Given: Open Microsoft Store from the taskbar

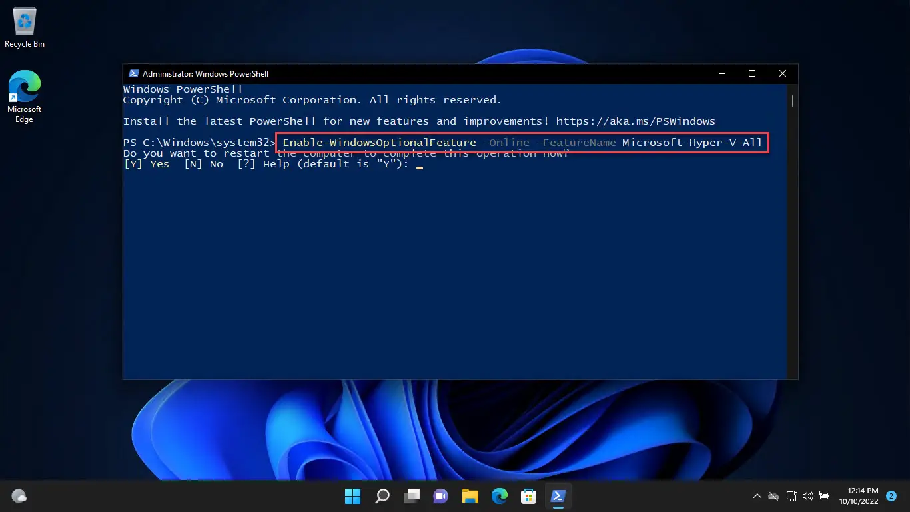Looking at the screenshot, I should (x=529, y=496).
